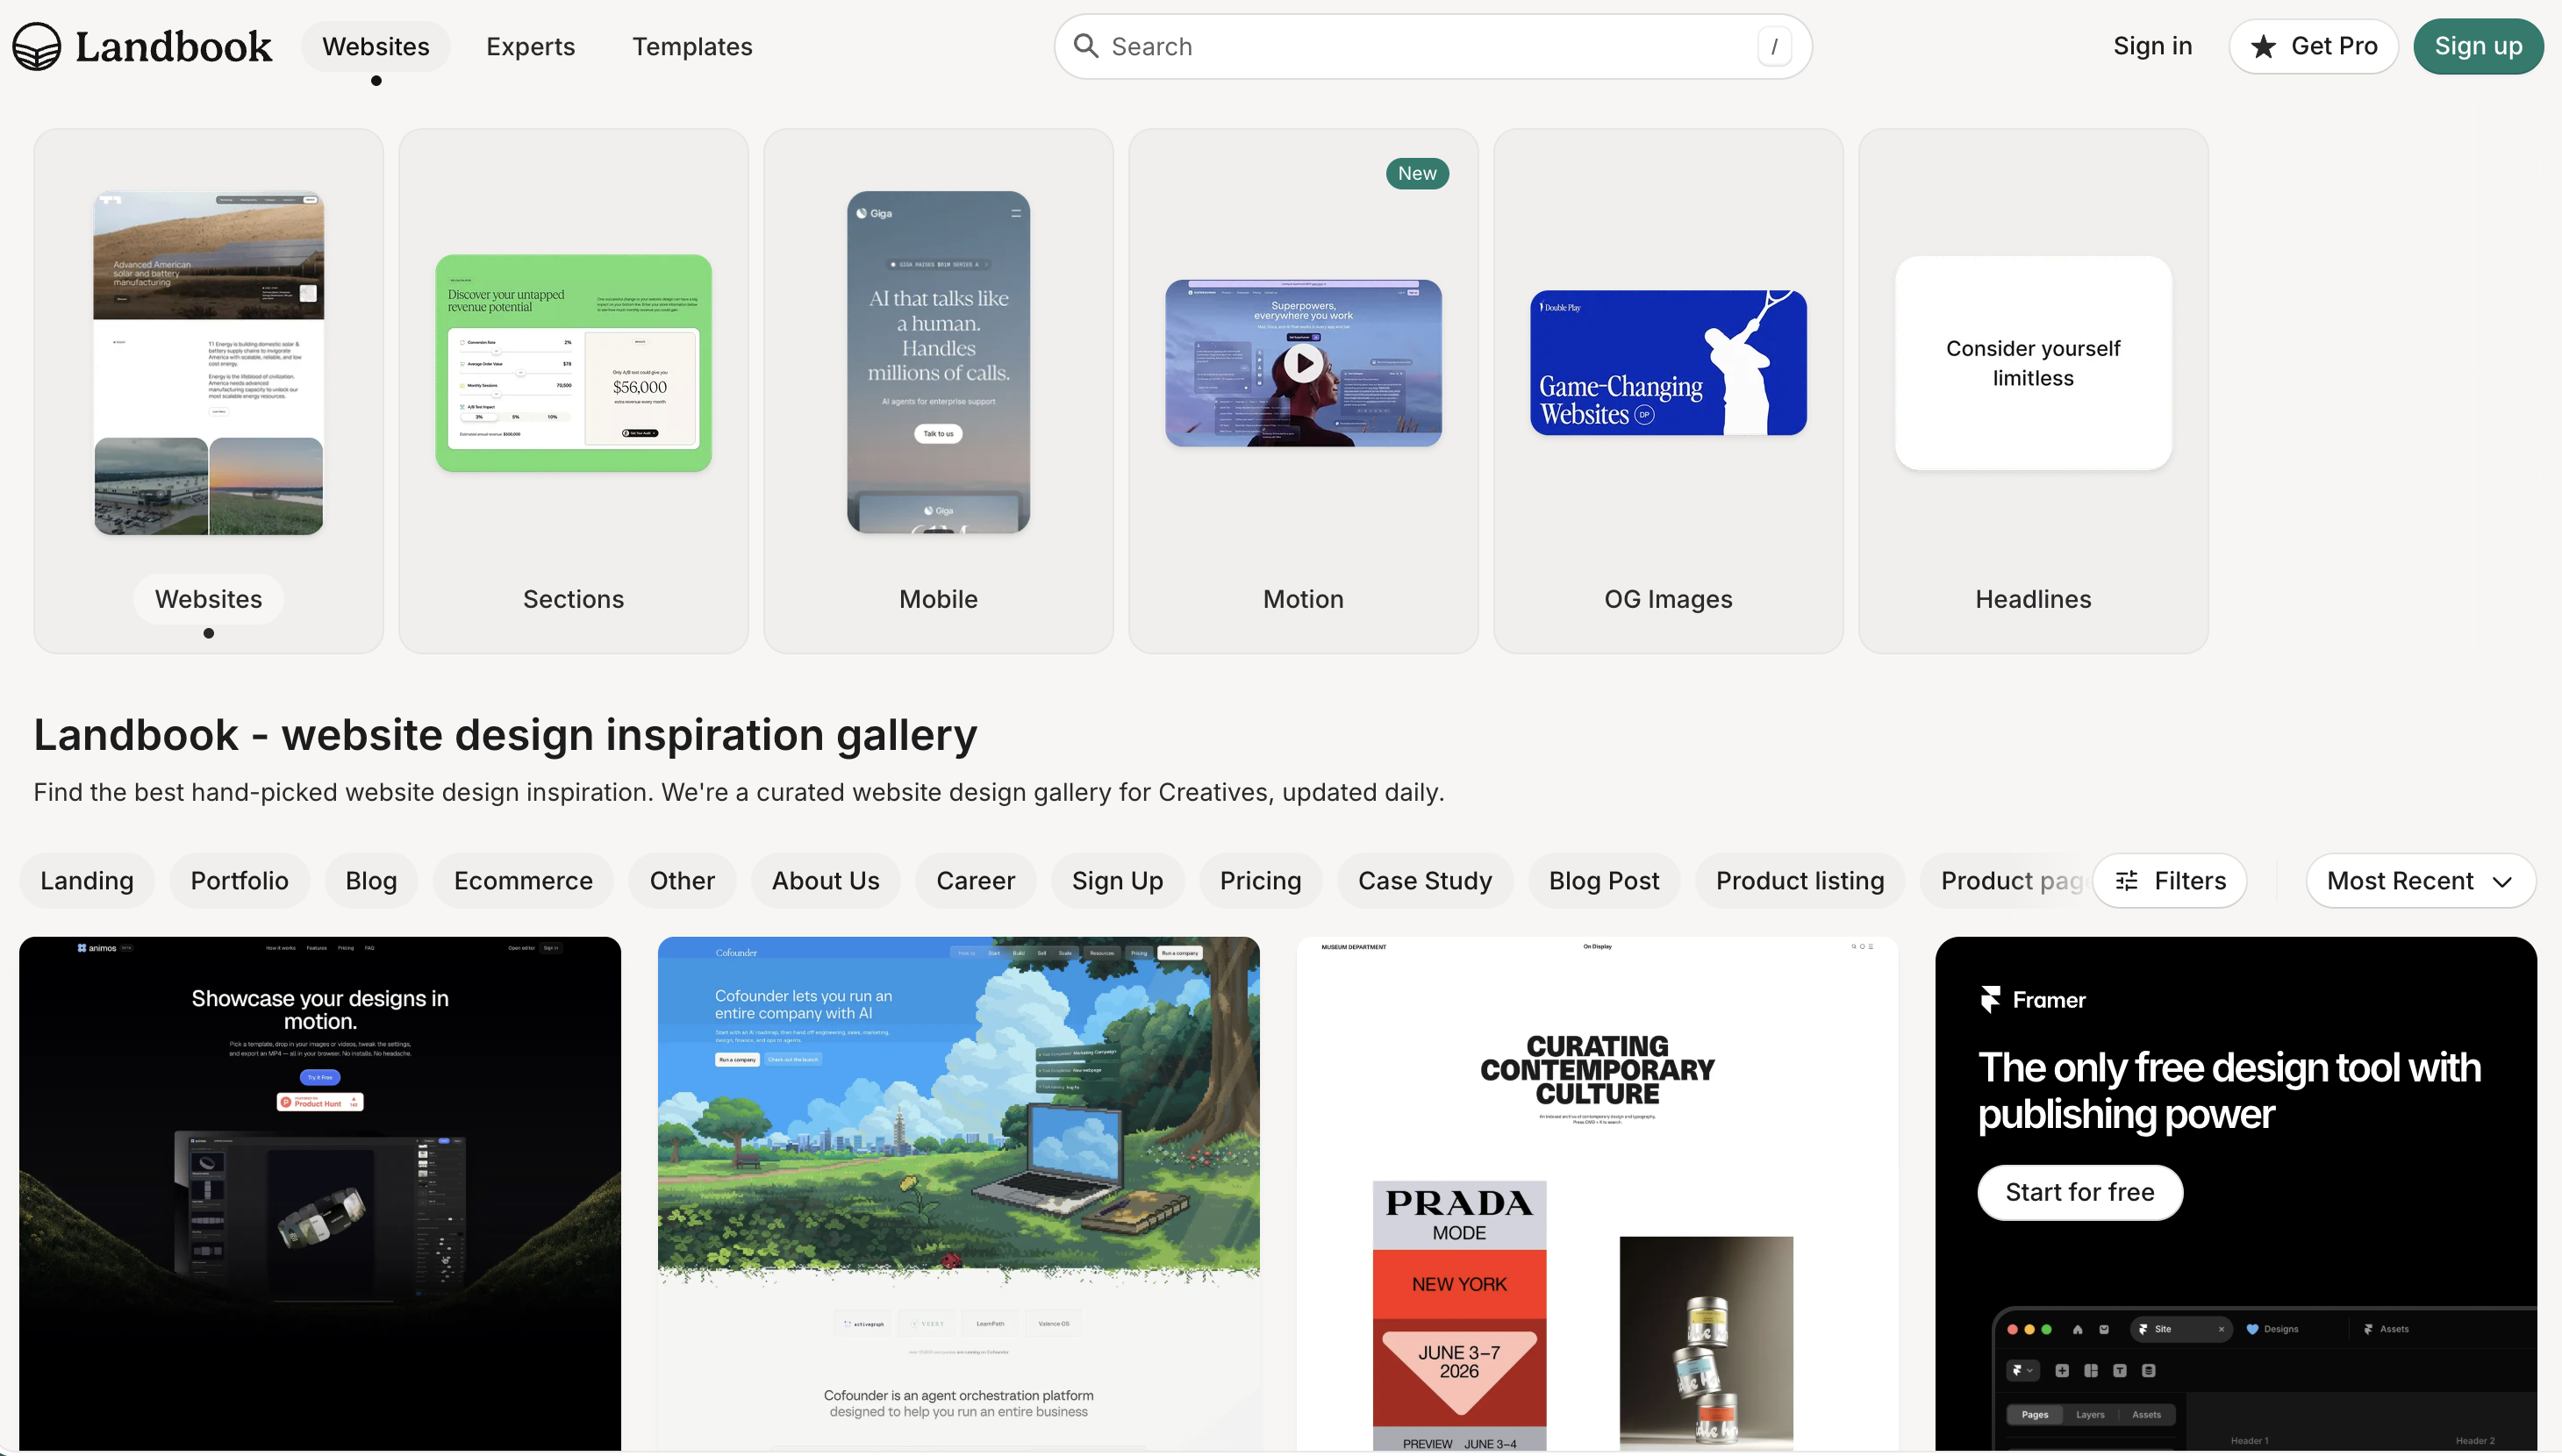
Task: Open the animos website thumbnail
Action: tap(320, 1193)
